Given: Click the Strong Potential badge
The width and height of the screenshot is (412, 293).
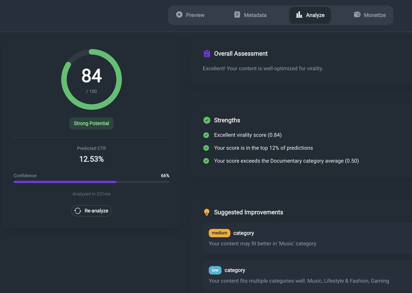Looking at the screenshot, I should 91,123.
